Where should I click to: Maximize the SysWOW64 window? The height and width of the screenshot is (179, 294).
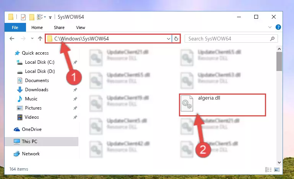256,17
